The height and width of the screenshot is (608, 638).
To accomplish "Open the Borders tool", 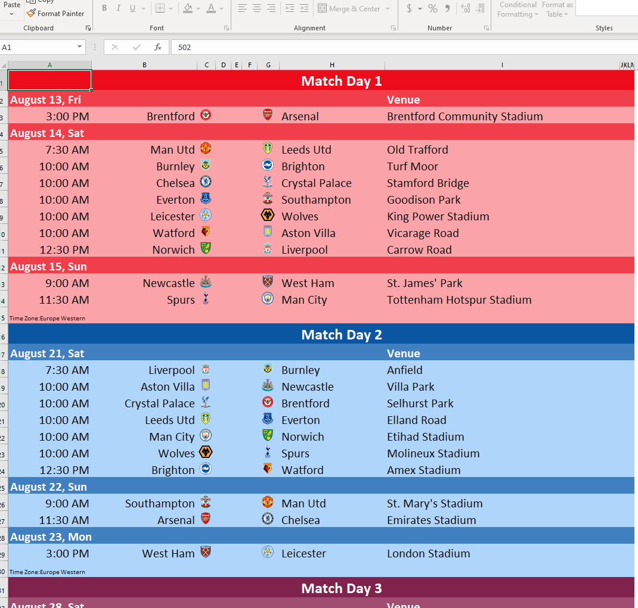I will pos(160,8).
